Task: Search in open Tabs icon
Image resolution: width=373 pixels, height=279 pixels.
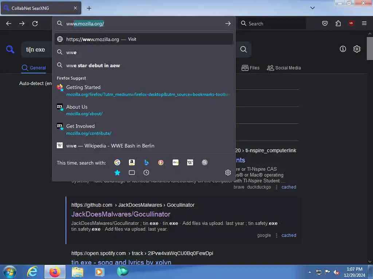Action: [x=132, y=173]
